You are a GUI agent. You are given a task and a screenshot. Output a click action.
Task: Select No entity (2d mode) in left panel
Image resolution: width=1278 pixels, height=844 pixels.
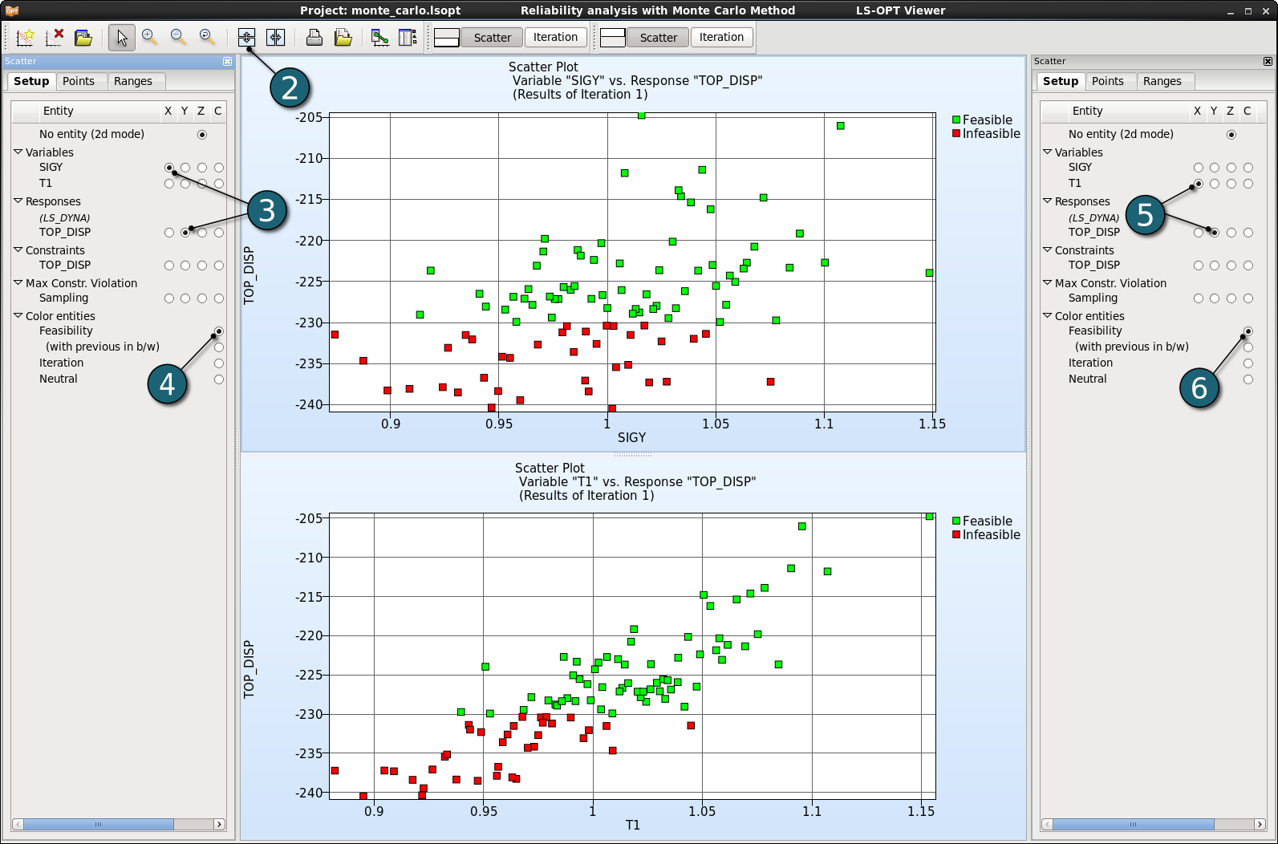(x=202, y=135)
